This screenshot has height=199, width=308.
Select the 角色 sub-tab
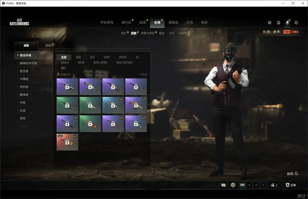123,33
